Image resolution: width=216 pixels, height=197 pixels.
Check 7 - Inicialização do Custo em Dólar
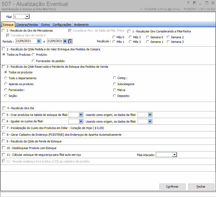(3, 128)
